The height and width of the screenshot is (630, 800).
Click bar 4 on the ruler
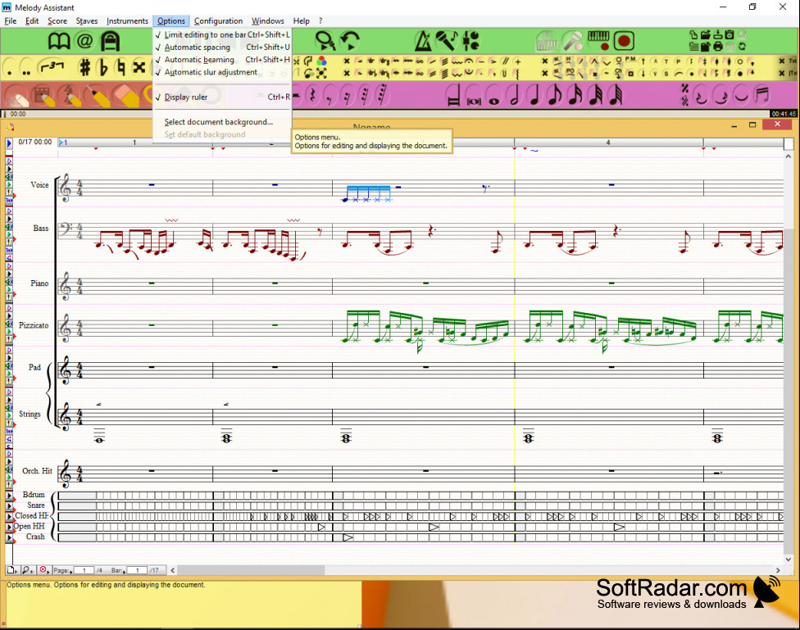608,143
